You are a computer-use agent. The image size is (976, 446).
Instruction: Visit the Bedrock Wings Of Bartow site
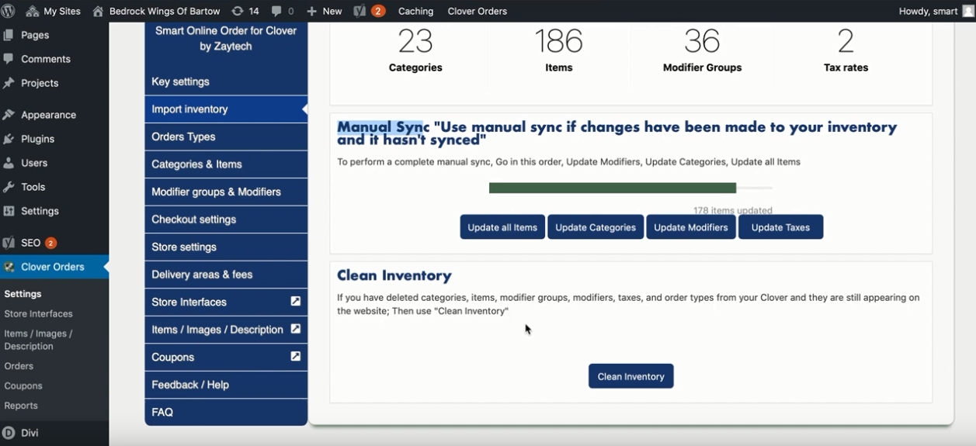coord(156,11)
